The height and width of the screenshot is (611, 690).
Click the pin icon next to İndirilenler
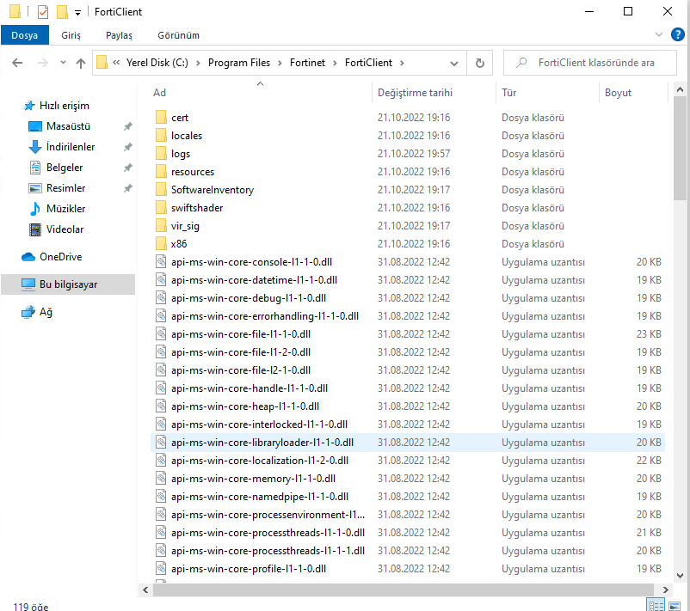127,147
